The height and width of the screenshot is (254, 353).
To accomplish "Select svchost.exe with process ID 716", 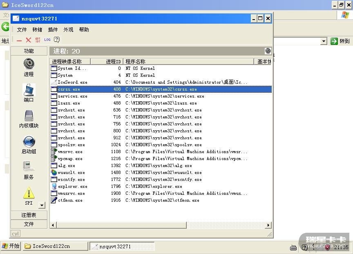I will point(161,117).
